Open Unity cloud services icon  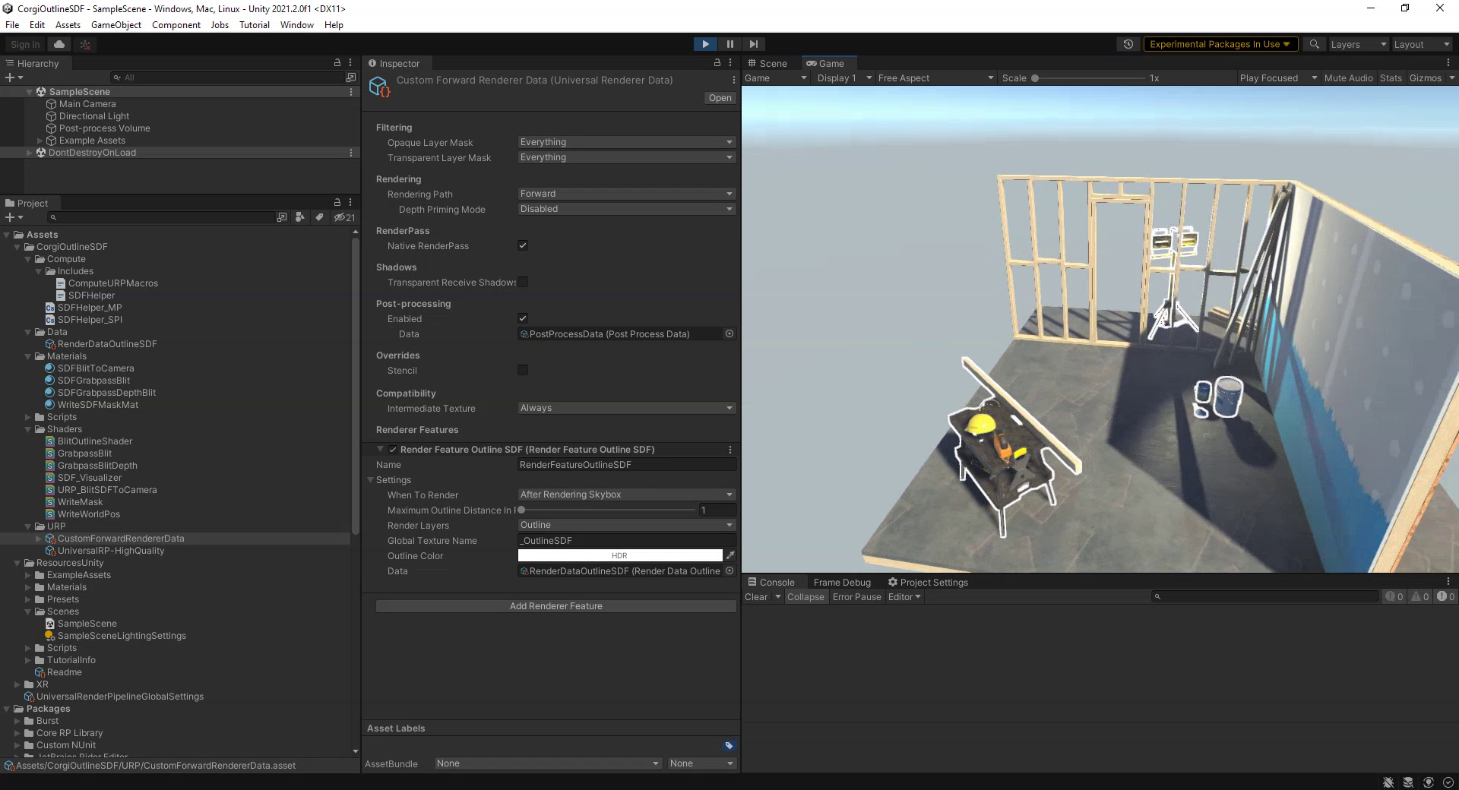59,44
